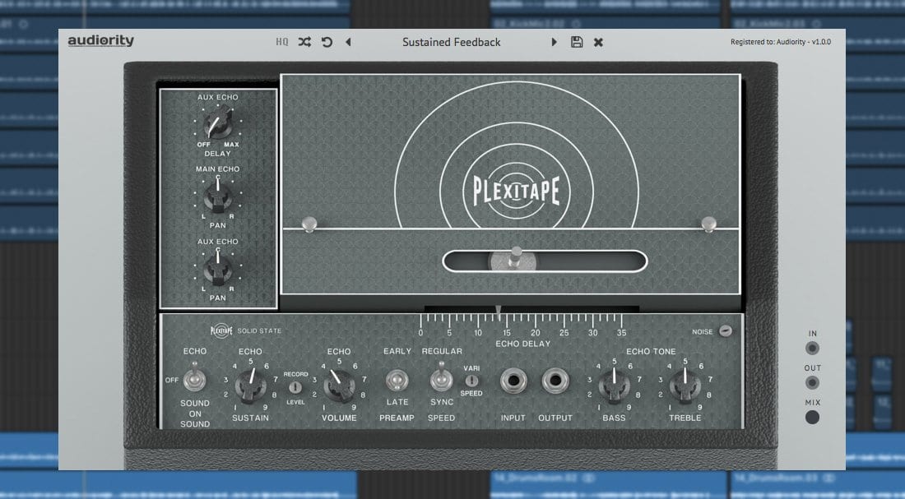The width and height of the screenshot is (905, 499).
Task: Click the Echo Volume knob
Action: 339,386
